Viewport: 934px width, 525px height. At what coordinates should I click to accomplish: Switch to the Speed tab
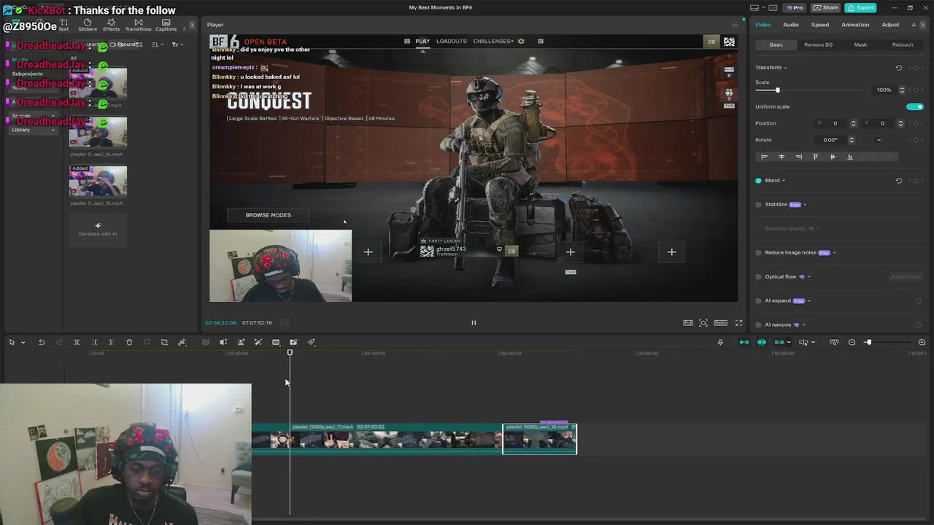coord(820,25)
